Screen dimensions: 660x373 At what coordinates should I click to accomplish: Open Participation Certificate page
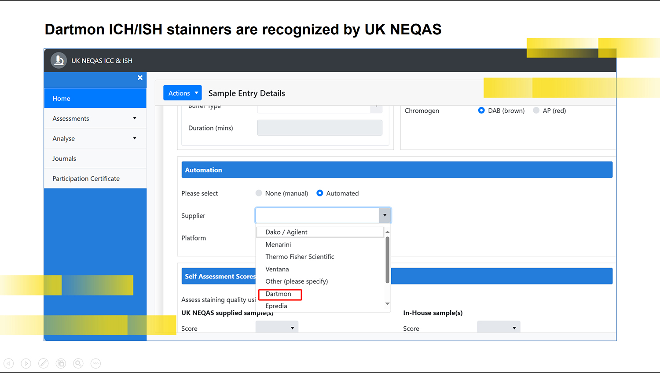(x=95, y=178)
